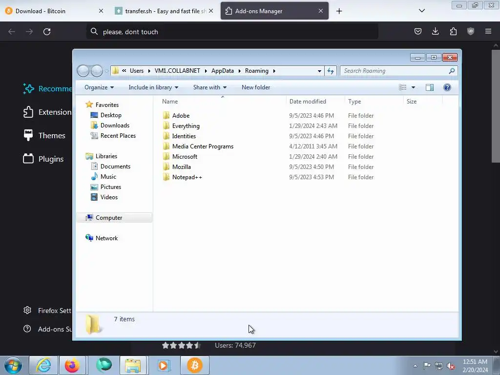Toggle the preview pane
Viewport: 500px width, 375px height.
(430, 87)
